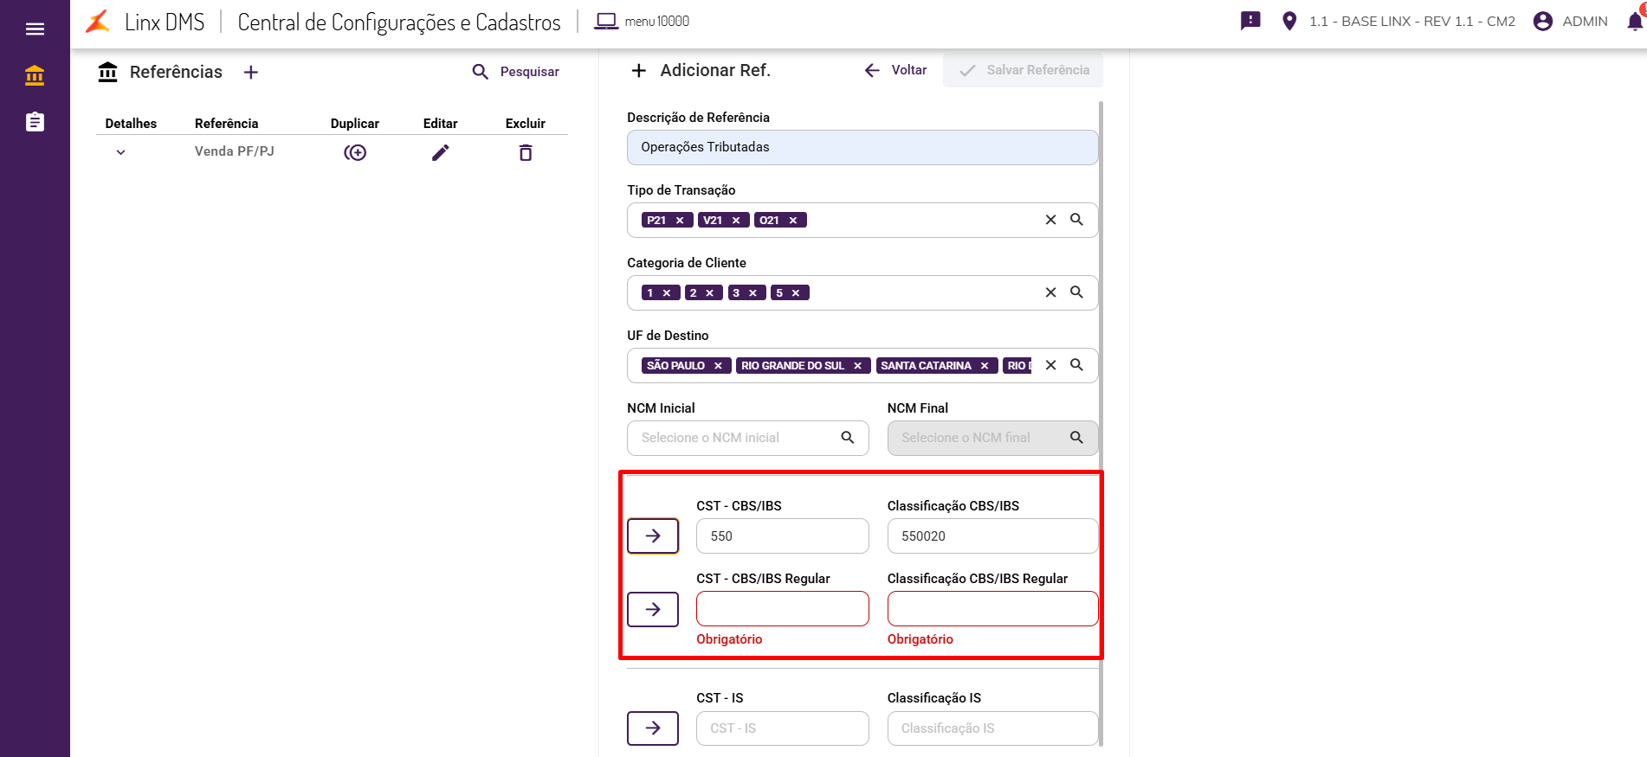
Task: Open the UF de Destino lookup
Action: click(1076, 365)
